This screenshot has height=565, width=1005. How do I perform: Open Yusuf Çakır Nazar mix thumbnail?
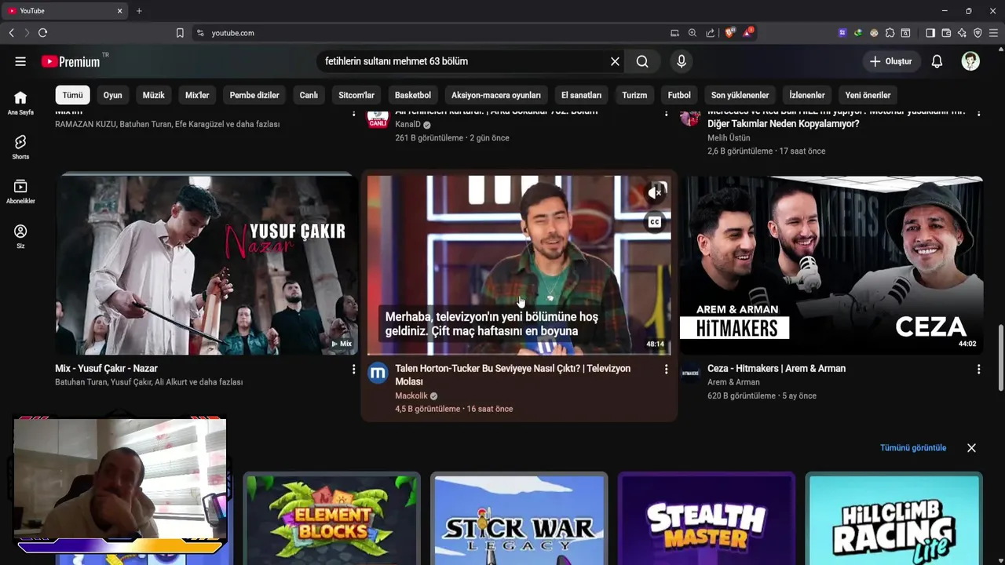[206, 264]
